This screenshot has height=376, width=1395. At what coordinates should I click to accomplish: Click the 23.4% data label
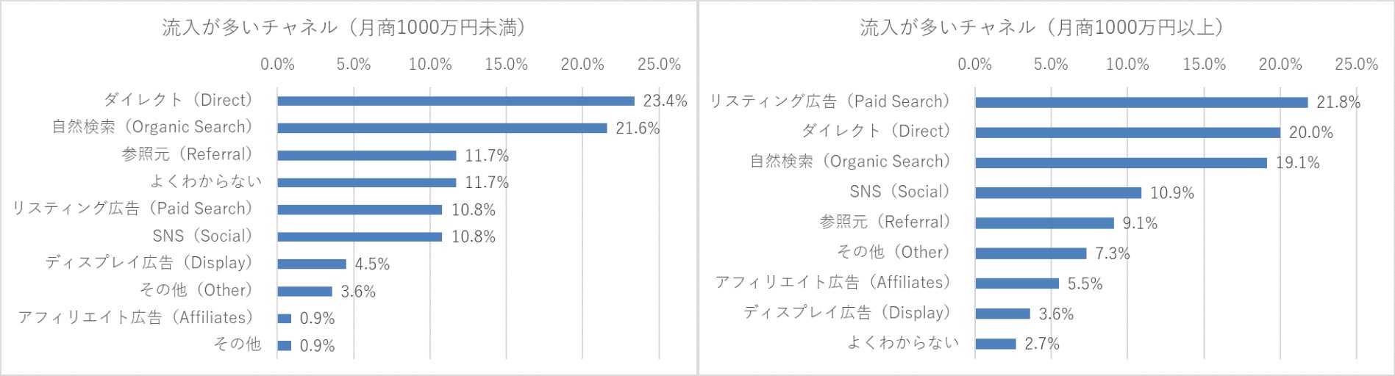pos(665,101)
